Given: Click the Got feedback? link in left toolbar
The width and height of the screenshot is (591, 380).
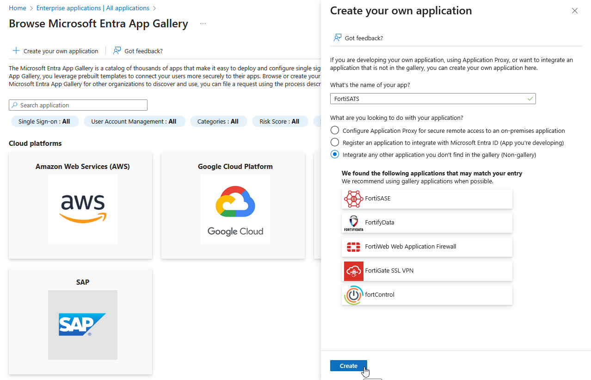Looking at the screenshot, I should tap(143, 51).
